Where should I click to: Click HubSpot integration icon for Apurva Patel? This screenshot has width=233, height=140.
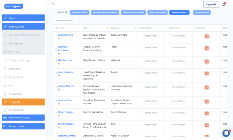pyautogui.click(x=206, y=101)
